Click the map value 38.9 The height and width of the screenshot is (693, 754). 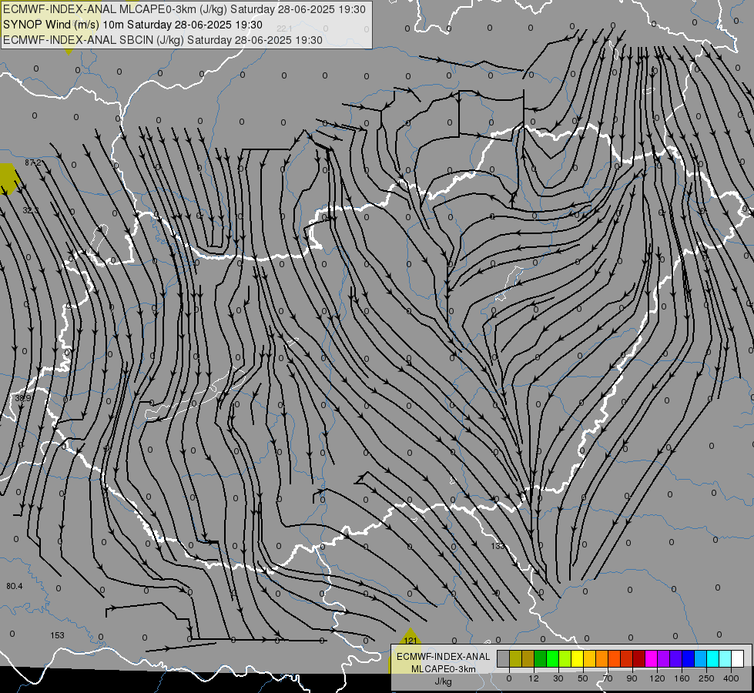click(23, 398)
